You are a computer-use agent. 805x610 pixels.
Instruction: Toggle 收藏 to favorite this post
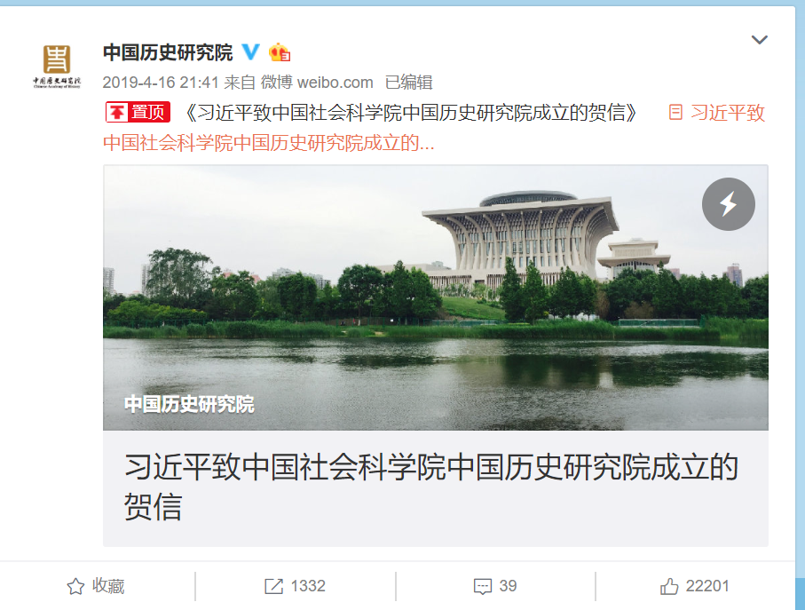96,586
